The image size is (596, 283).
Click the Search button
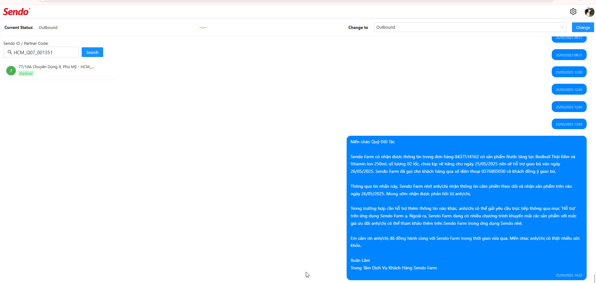[92, 52]
